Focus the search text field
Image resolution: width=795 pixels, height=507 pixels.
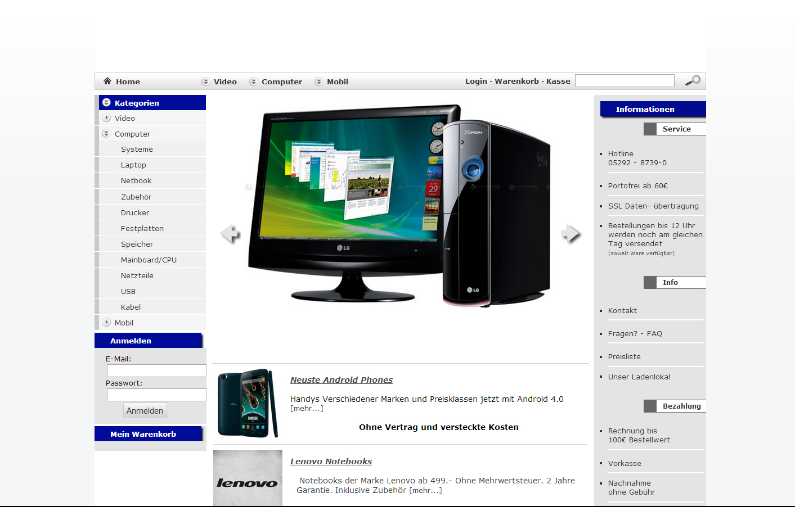[625, 80]
